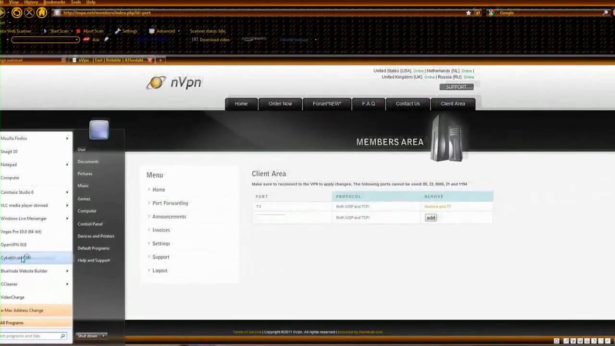Click the Google search engine icon
The height and width of the screenshot is (346, 615).
tap(492, 13)
